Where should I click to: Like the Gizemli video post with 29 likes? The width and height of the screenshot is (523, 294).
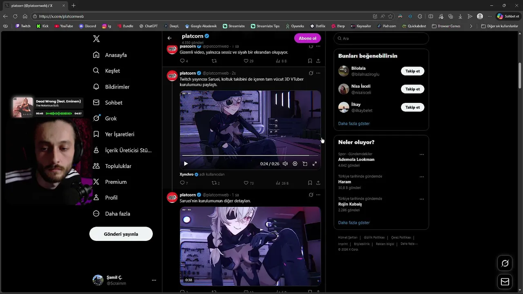(248, 61)
